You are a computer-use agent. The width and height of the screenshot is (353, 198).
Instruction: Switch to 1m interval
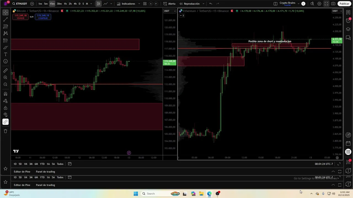click(40, 4)
